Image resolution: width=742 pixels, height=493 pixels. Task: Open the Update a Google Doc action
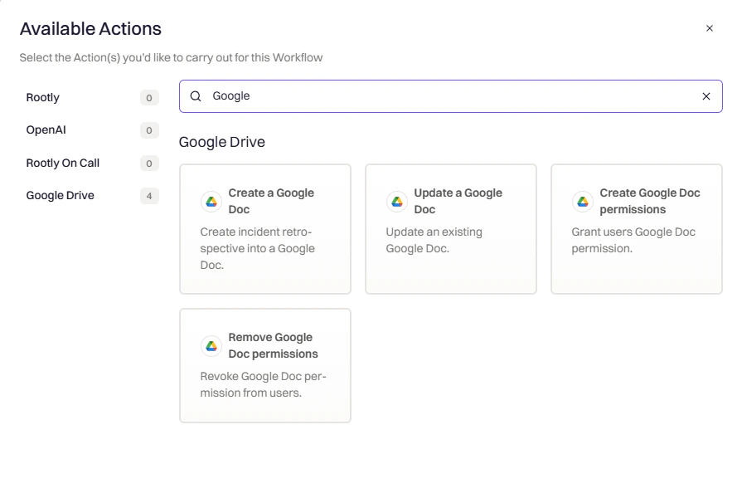click(x=450, y=228)
